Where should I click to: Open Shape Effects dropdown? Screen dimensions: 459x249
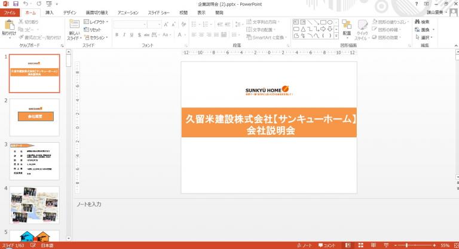(x=387, y=38)
